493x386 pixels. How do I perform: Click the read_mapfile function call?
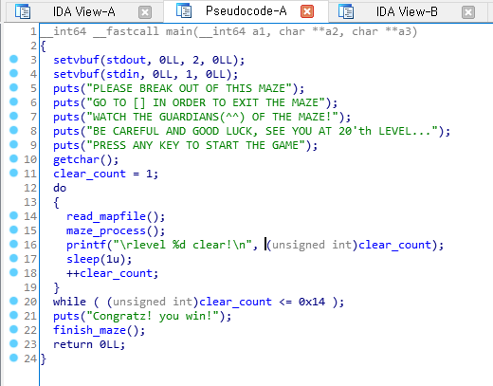tap(106, 216)
